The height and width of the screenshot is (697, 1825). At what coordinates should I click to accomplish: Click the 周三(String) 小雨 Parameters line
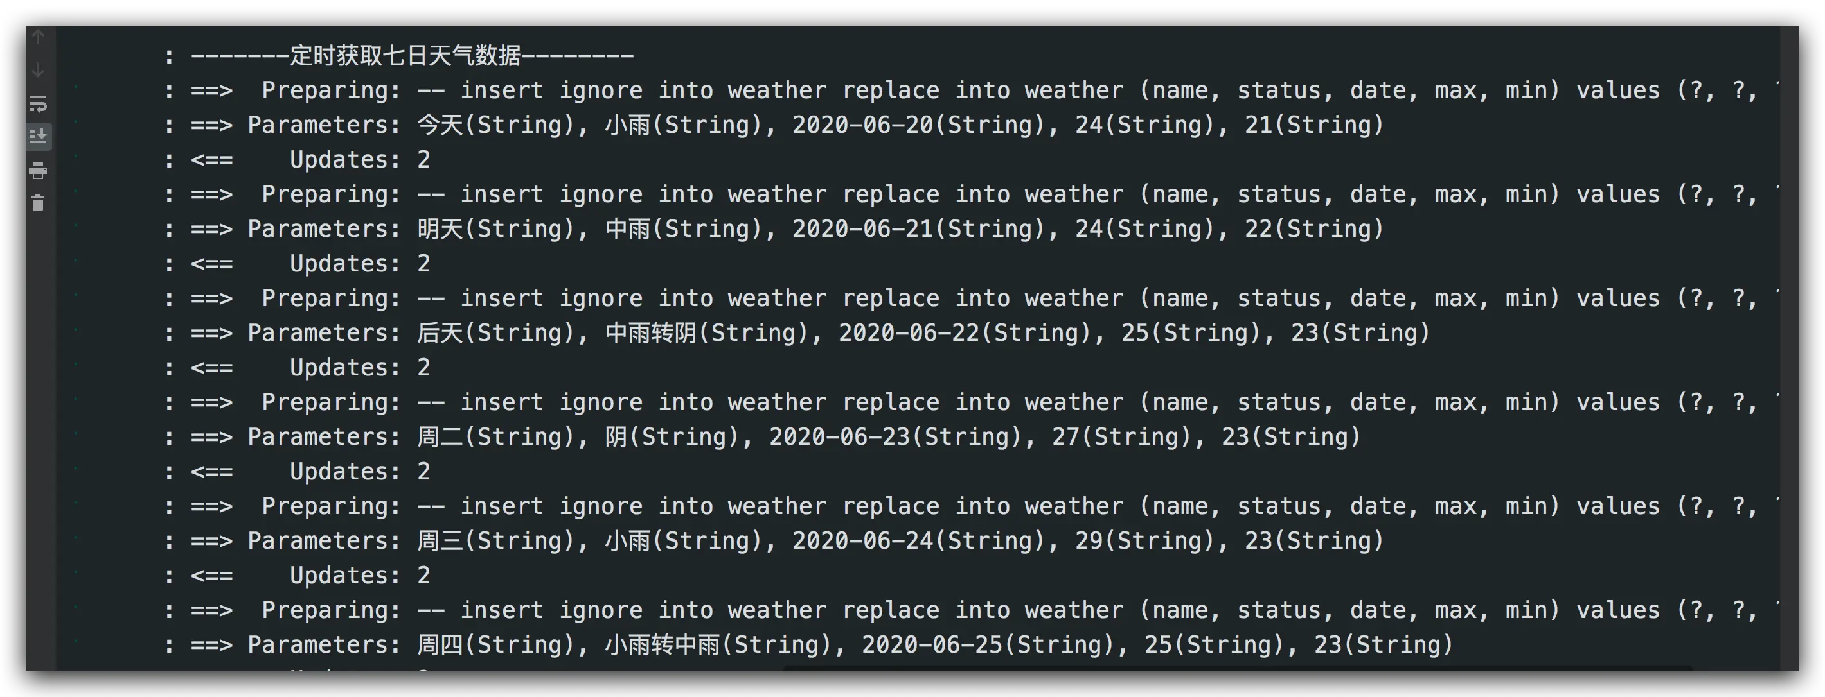(774, 540)
